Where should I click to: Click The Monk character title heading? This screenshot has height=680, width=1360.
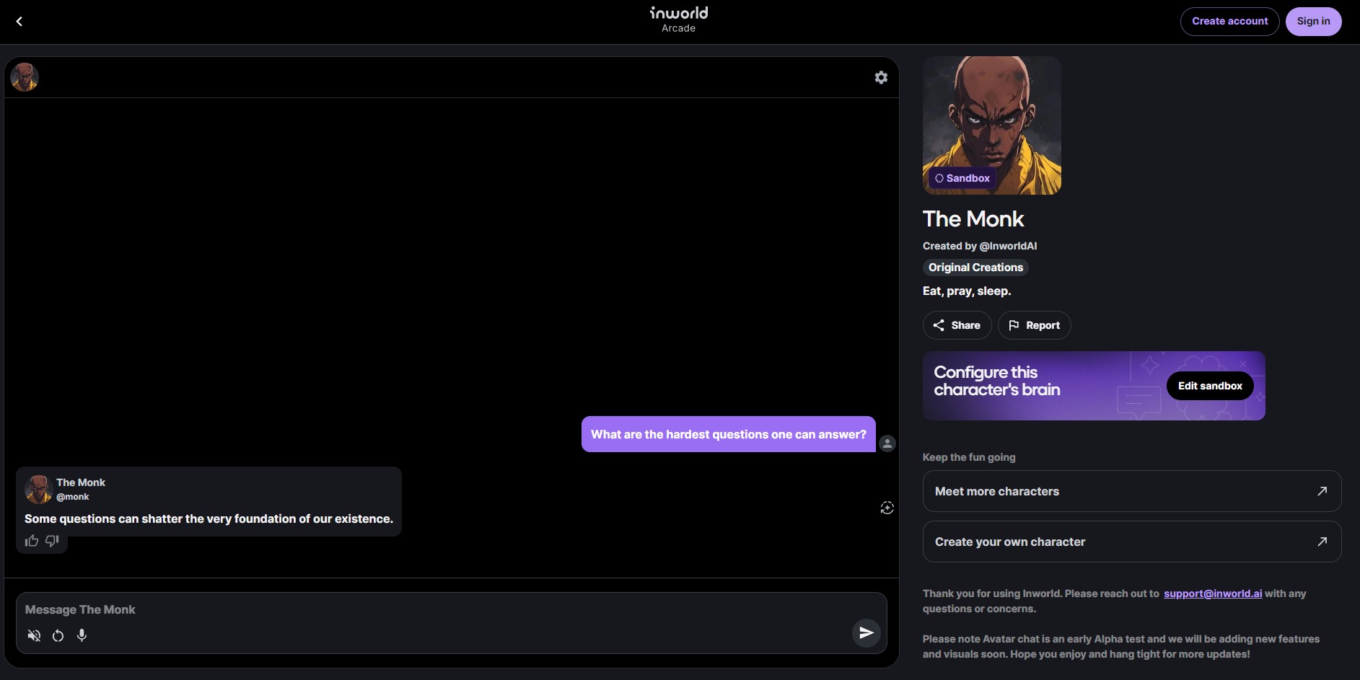[x=973, y=218]
